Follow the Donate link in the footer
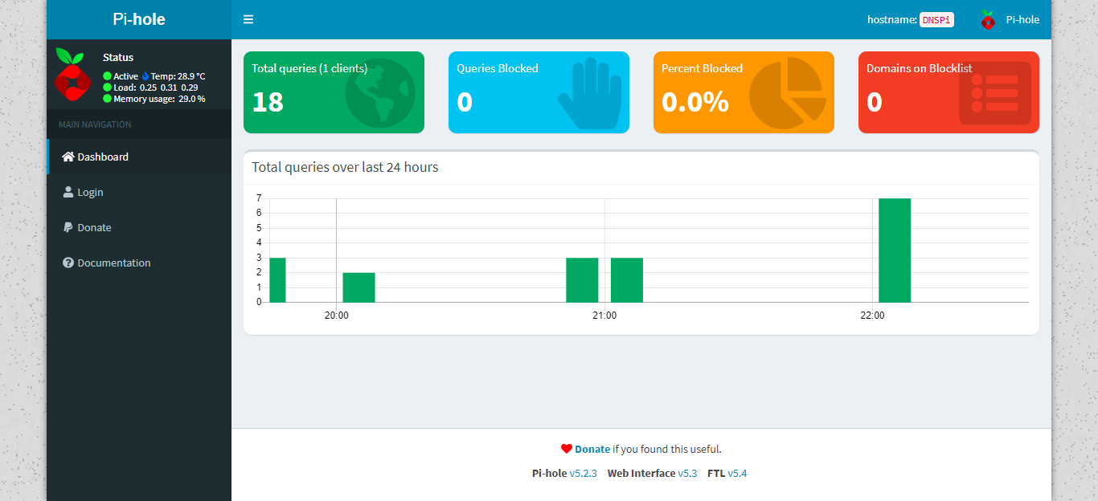 click(592, 449)
